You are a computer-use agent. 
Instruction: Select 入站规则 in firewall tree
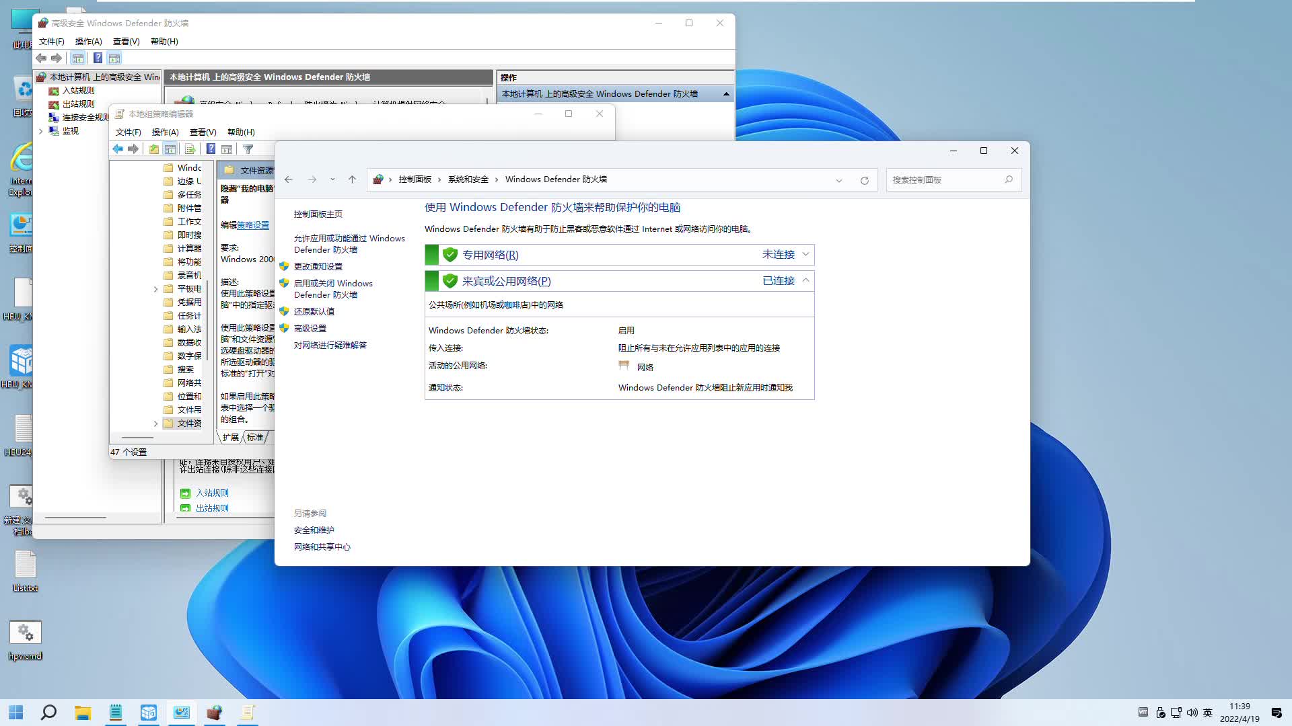(78, 91)
